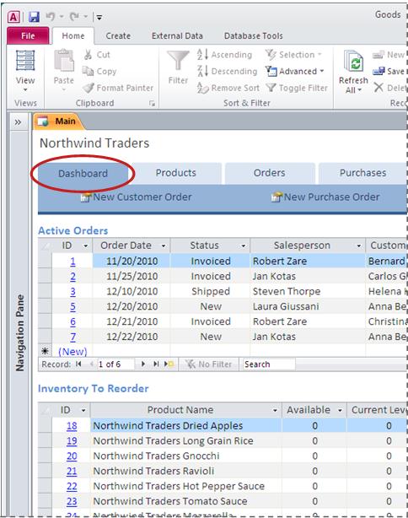Open the Clipboard group dialog launcher
408x518 pixels.
coord(152,104)
